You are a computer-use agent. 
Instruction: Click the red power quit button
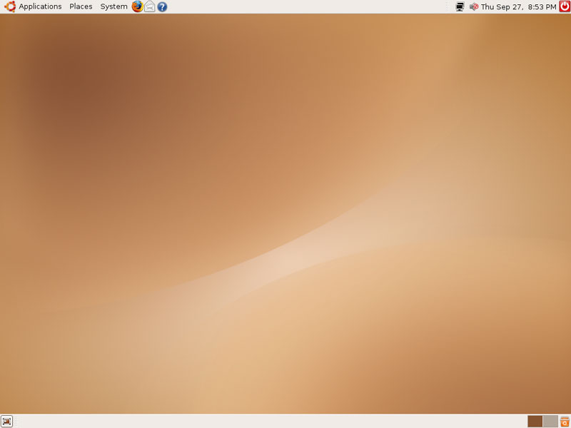[565, 6]
